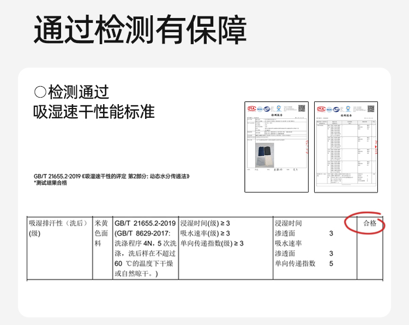
Task: Click the red CMA logo on left report
Action: pos(252,109)
